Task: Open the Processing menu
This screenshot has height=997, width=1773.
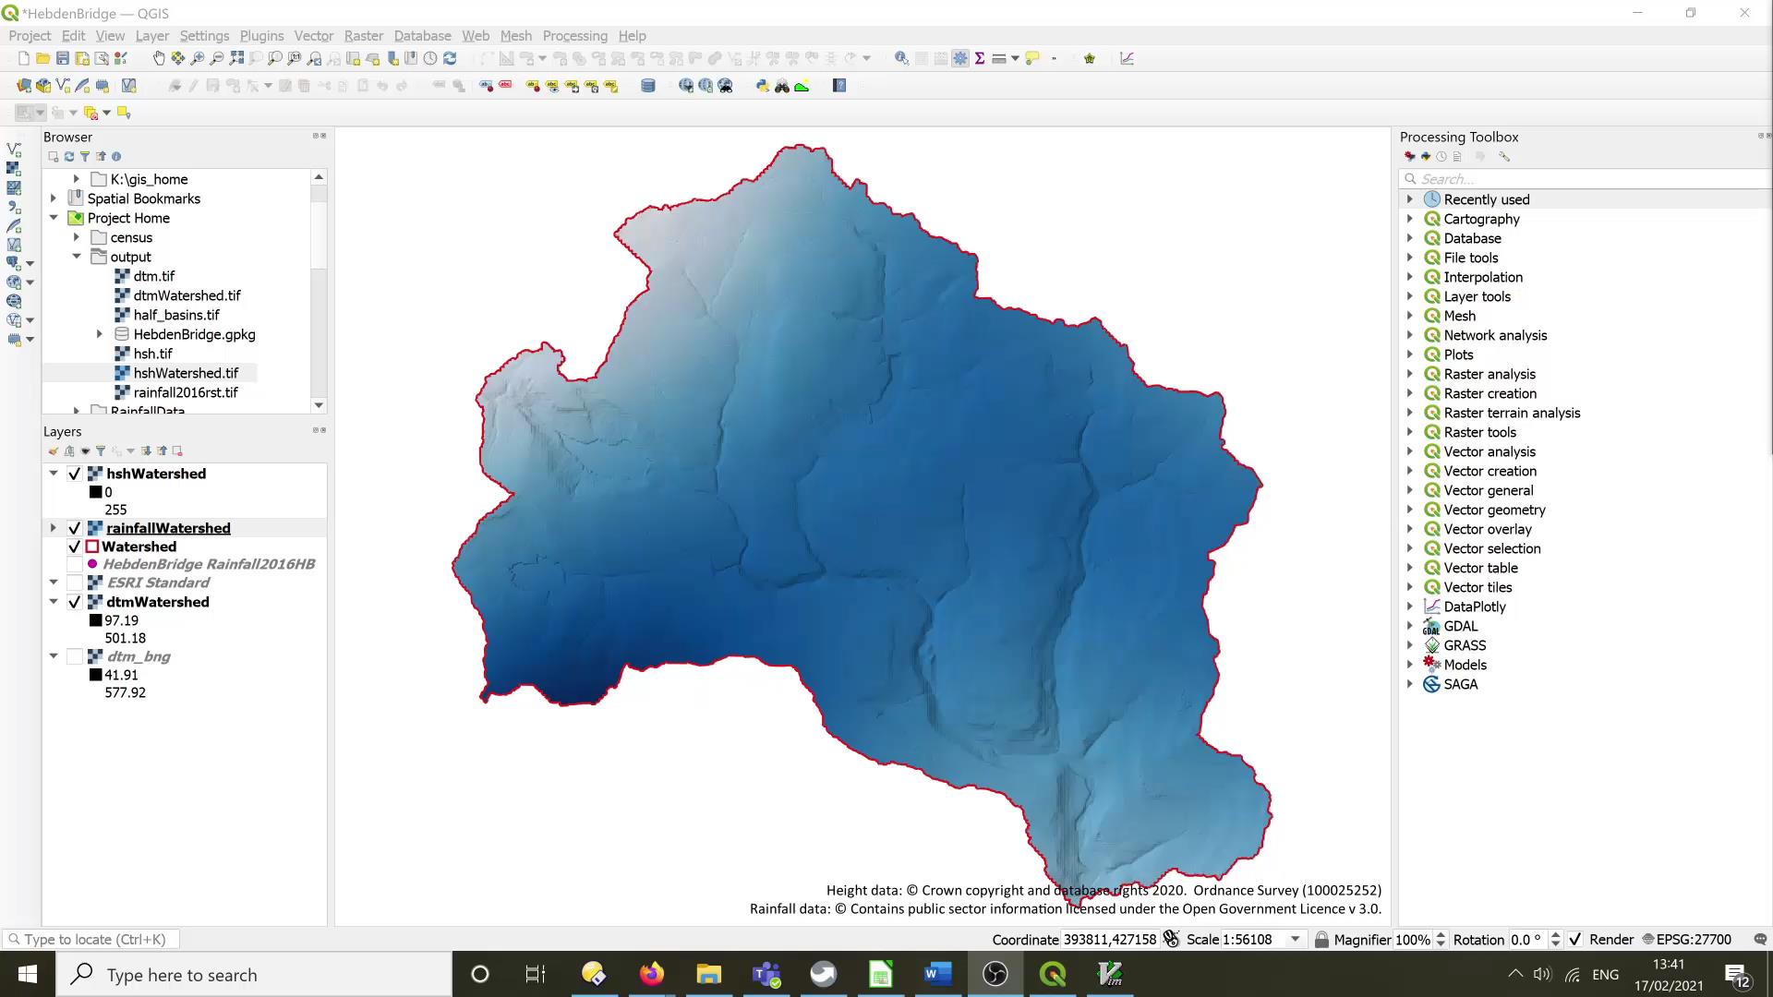Action: [x=574, y=35]
